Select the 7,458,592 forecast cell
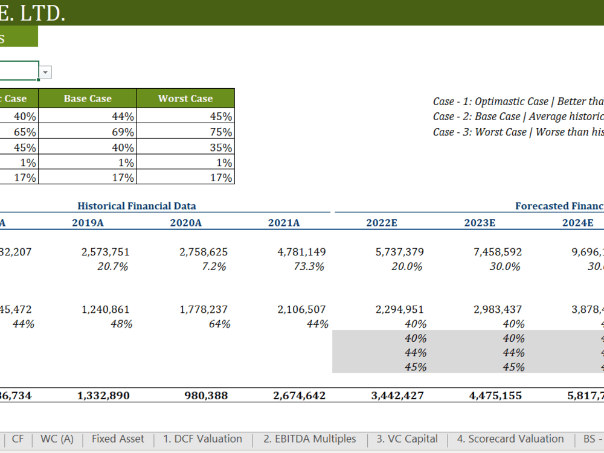The height and width of the screenshot is (453, 604). (x=498, y=252)
